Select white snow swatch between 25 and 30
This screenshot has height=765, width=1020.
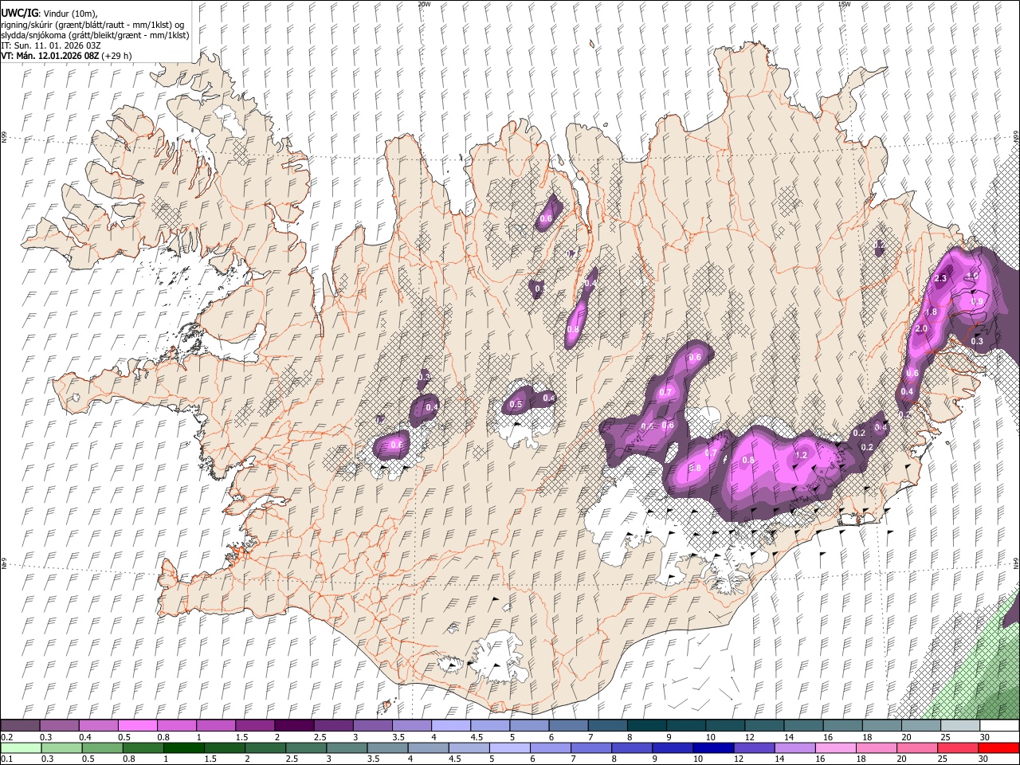[960, 726]
